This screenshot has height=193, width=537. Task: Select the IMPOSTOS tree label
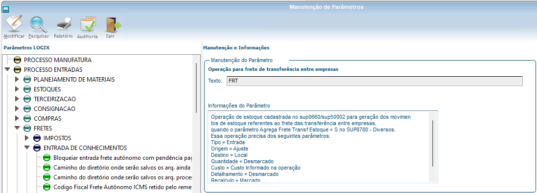point(57,138)
